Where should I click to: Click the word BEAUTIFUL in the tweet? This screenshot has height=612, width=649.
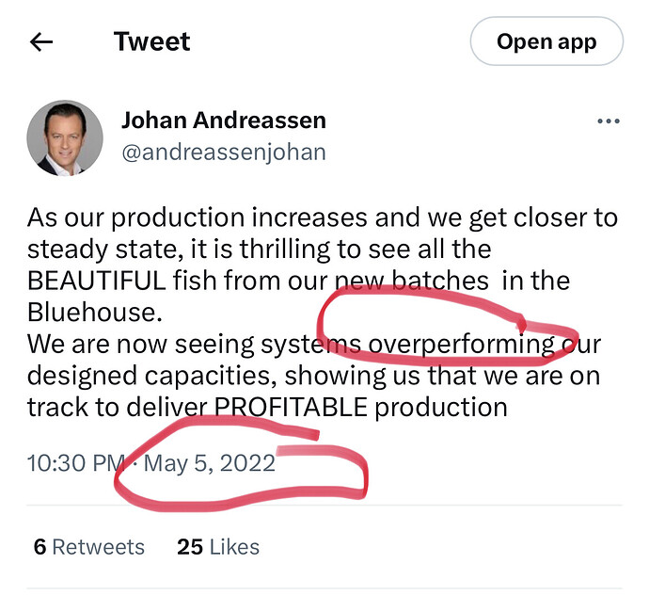point(97,281)
